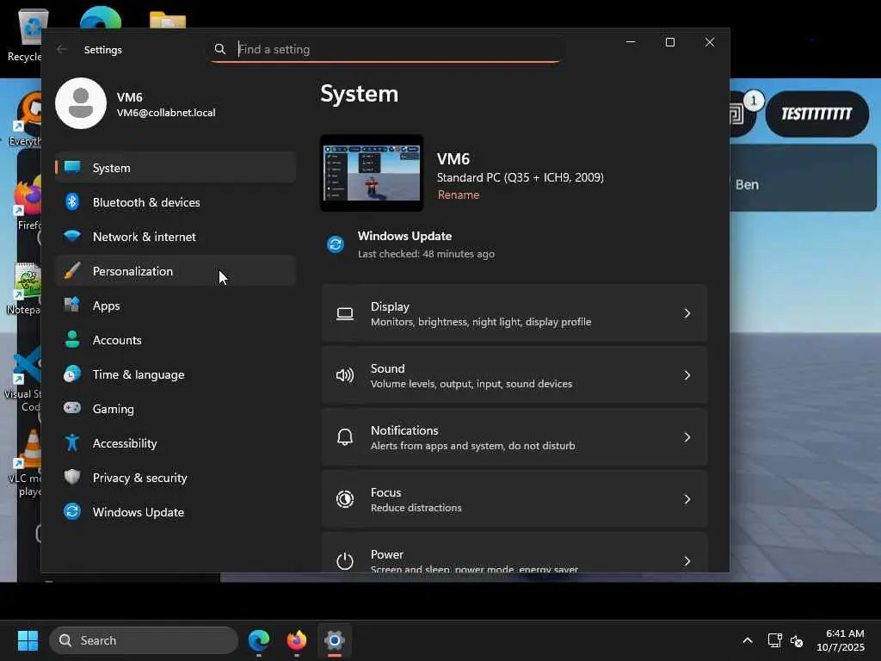Click the Apps sidebar icon
Image resolution: width=881 pixels, height=661 pixels.
(72, 306)
